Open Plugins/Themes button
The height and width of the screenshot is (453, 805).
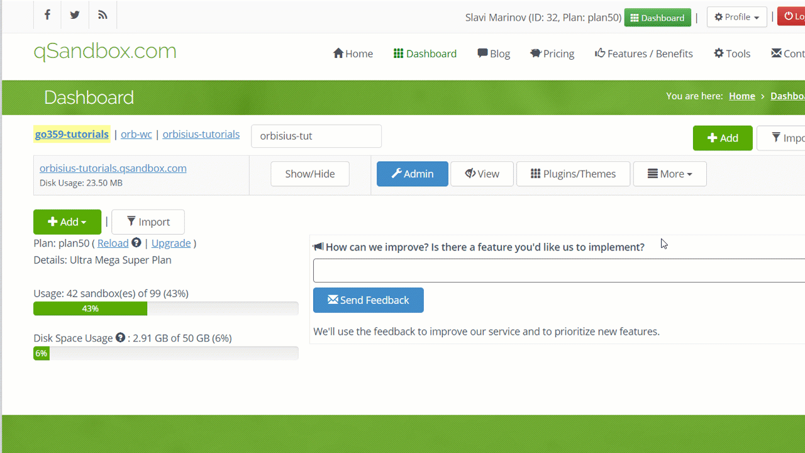click(x=573, y=174)
